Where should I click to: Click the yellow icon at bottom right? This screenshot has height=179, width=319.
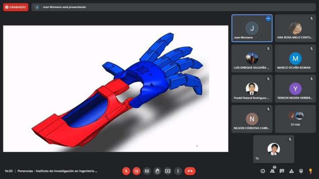(311, 171)
